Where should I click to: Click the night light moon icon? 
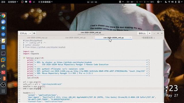click(x=166, y=2)
